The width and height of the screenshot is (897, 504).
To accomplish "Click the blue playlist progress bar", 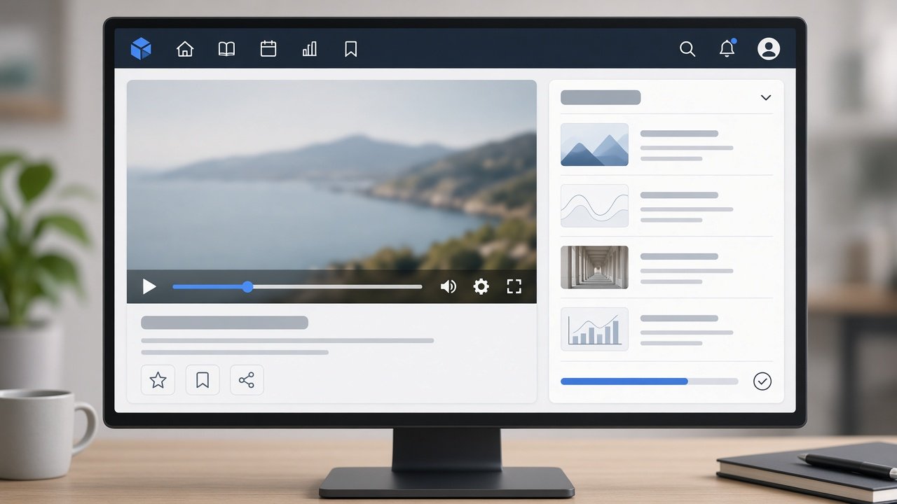I will [x=649, y=381].
